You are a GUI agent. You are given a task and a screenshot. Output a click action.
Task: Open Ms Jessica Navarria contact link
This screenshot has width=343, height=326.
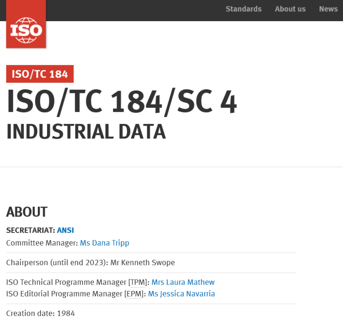(181, 294)
